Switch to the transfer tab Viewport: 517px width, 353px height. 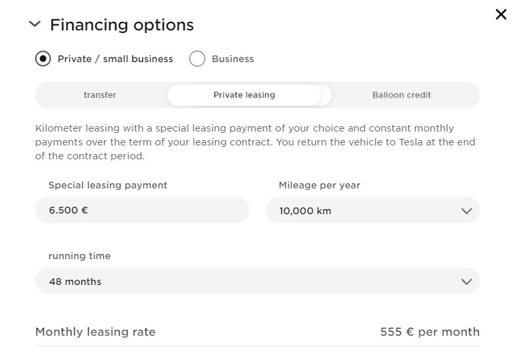100,95
